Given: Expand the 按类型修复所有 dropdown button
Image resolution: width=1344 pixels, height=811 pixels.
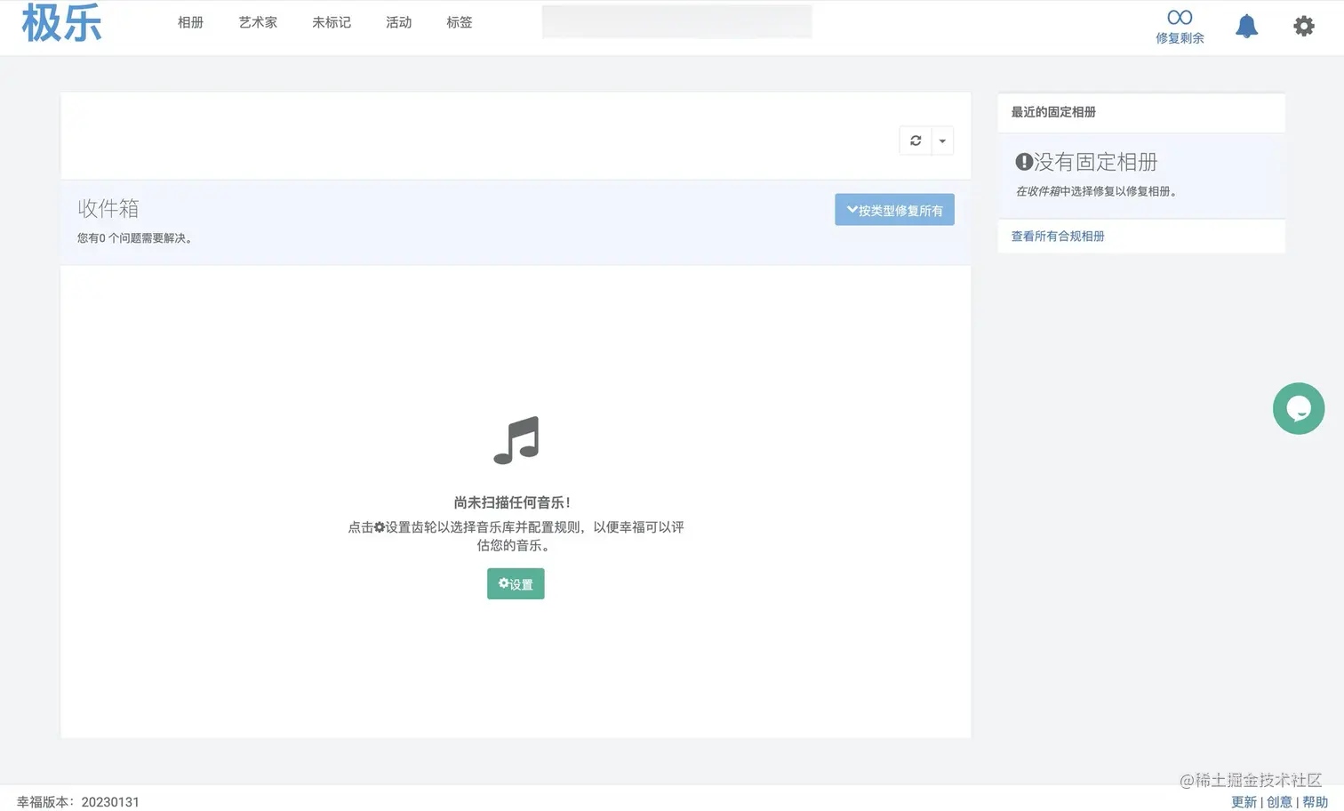Looking at the screenshot, I should tap(894, 210).
